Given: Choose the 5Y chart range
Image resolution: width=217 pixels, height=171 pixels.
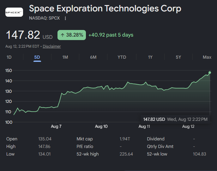Looking at the screenshot, I should pyautogui.click(x=178, y=57).
